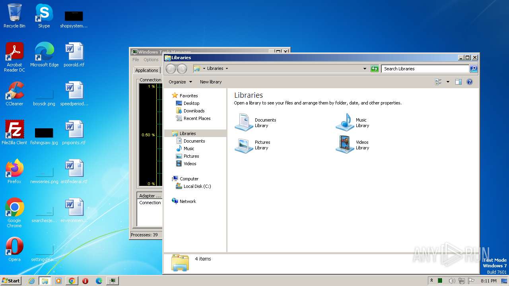Launch Skype from the desktop
This screenshot has width=509, height=286.
(44, 16)
